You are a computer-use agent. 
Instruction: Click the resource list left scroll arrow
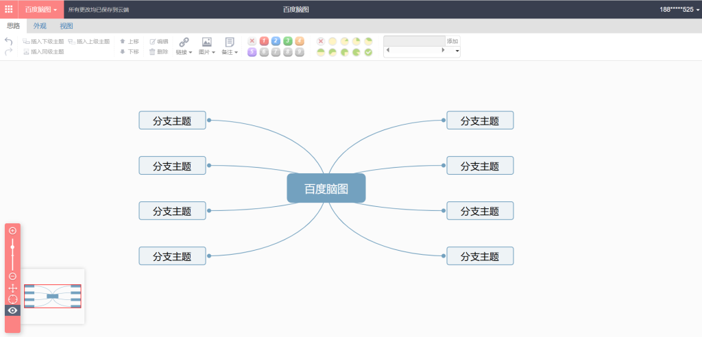(388, 50)
